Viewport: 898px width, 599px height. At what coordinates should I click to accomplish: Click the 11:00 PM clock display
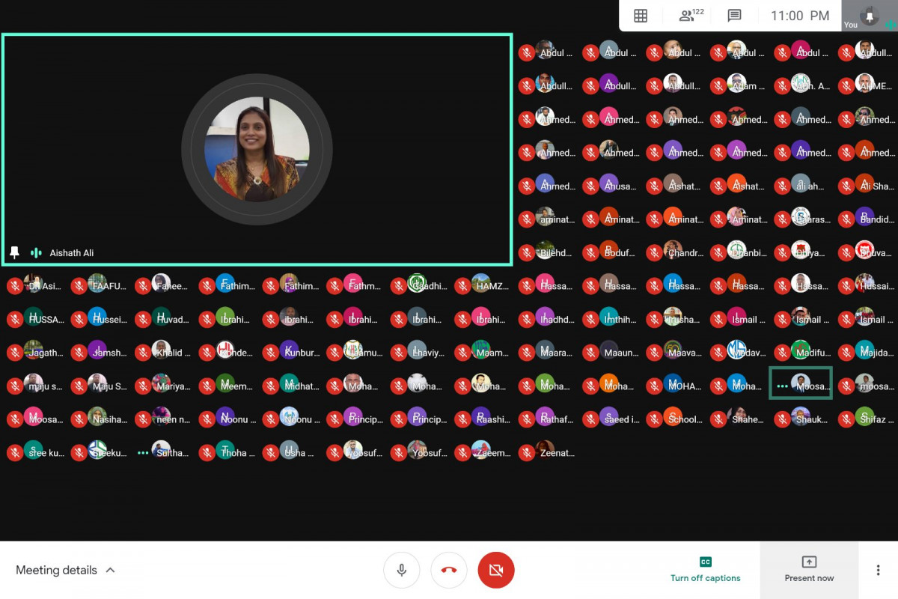[x=800, y=16]
